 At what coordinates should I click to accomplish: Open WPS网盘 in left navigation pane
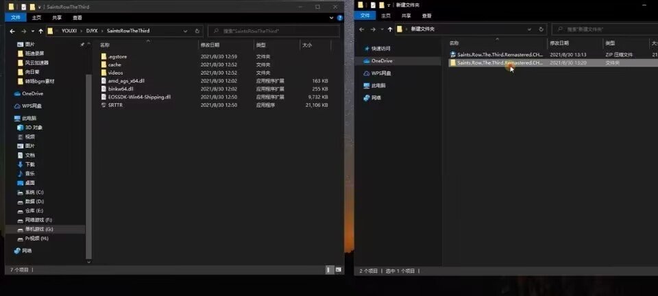pos(32,106)
